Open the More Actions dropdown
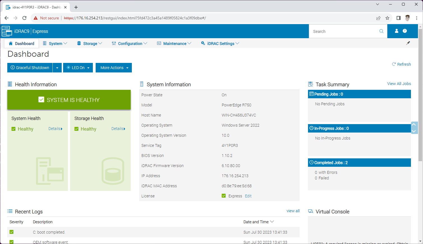 coord(114,68)
